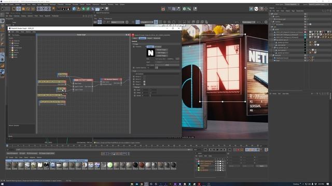Click the grid icon in Redshift RenderView toolbar
Screen dimensions: 332x186
(x=160, y=22)
